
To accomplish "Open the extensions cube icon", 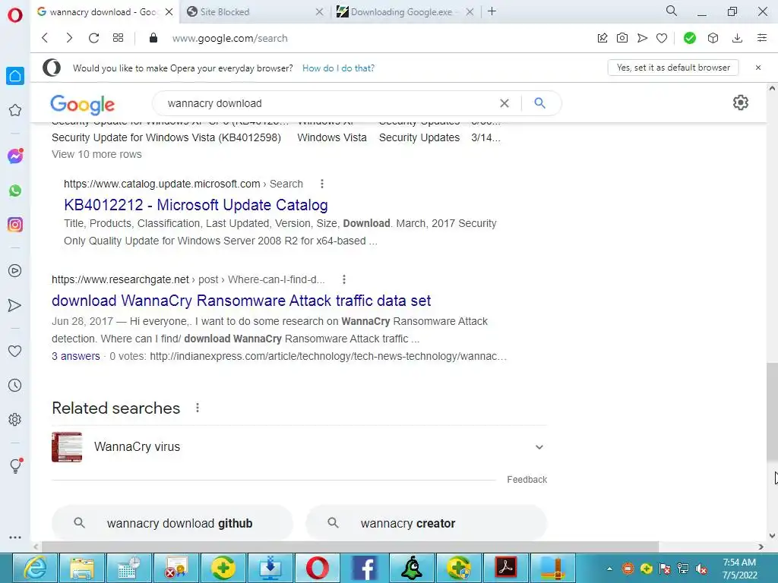I will (x=713, y=38).
